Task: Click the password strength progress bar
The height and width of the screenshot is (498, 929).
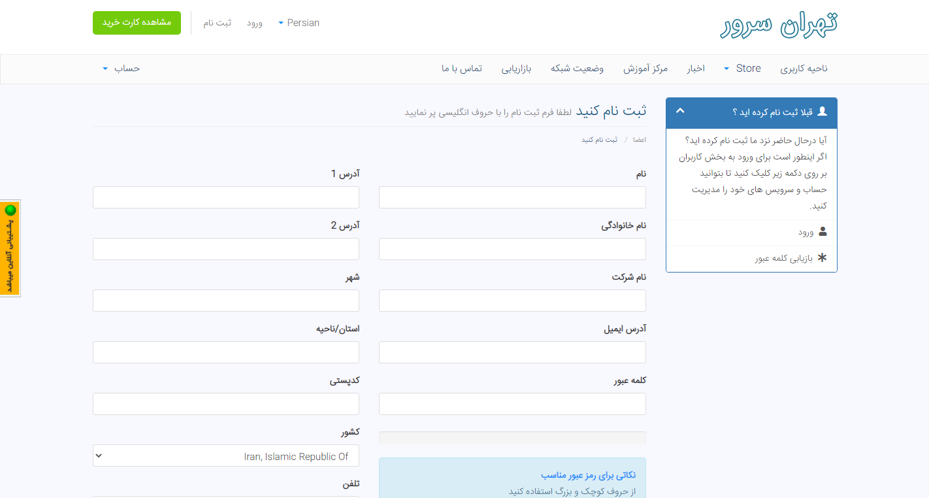Action: coord(512,437)
